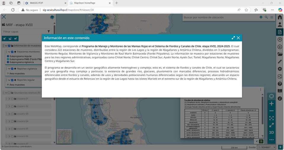The image size is (284, 150).
Task: Open the help question mark icon
Action: (280, 84)
